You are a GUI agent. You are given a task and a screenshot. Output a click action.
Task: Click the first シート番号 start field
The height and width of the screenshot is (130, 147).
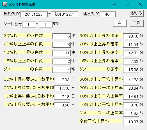click(x=29, y=25)
